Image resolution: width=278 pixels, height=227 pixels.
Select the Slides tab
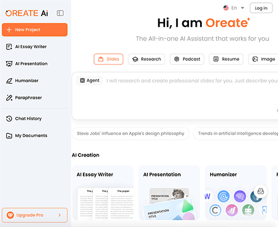point(108,59)
